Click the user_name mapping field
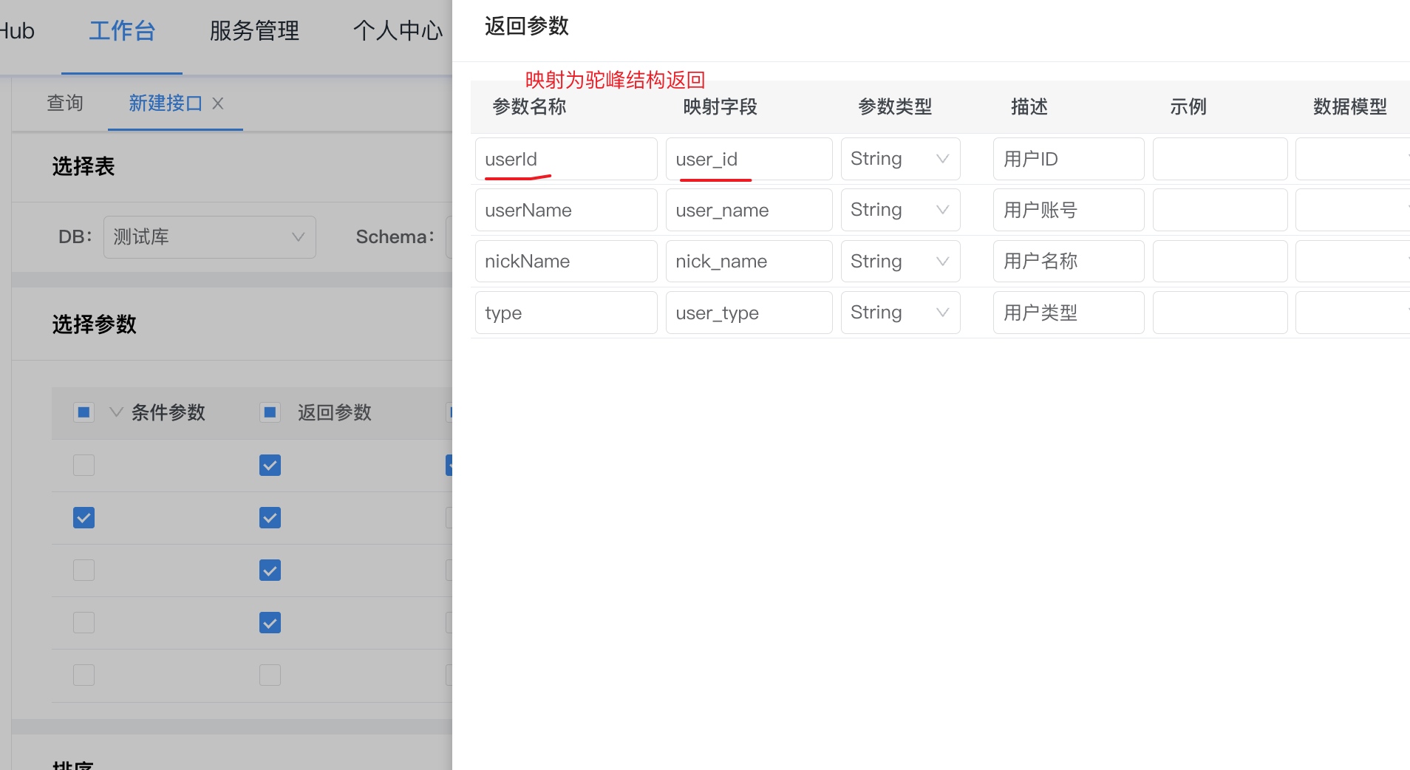Image resolution: width=1410 pixels, height=770 pixels. tap(748, 211)
